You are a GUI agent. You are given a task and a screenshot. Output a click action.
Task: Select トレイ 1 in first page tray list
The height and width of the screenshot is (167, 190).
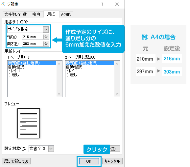14,71
